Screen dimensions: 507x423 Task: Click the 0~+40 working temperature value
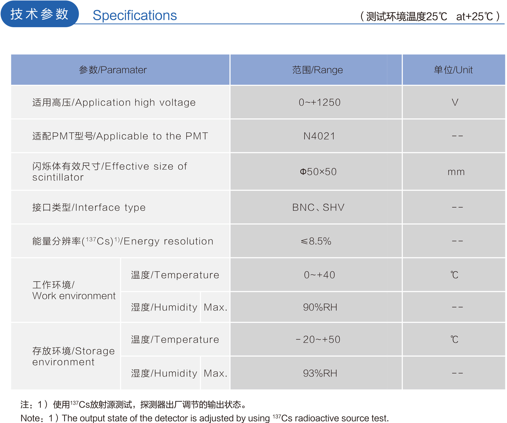pos(319,275)
